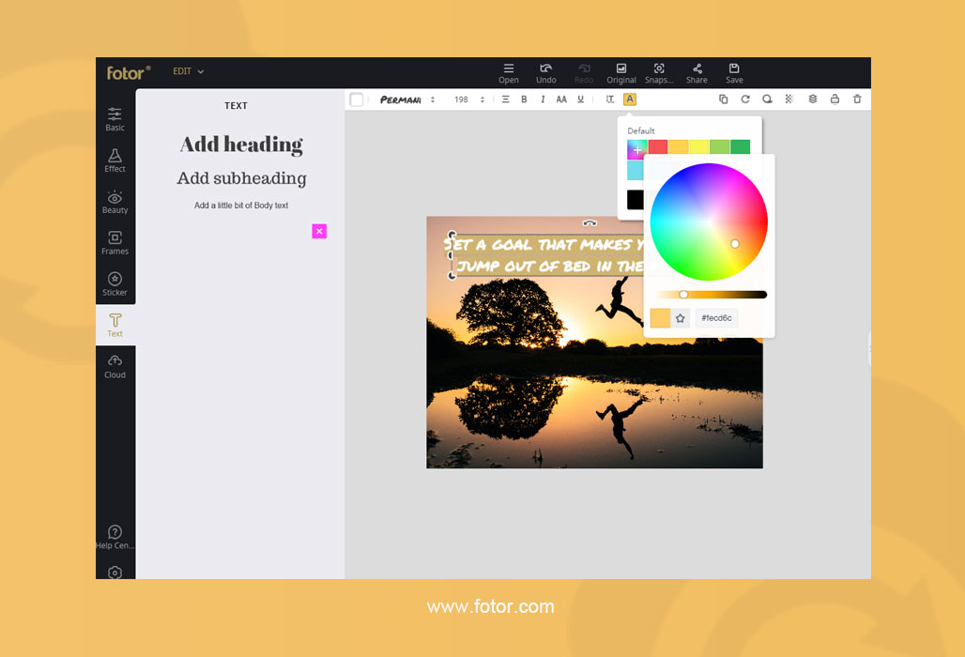Click the Open menu icon
This screenshot has height=657, width=965.
point(509,73)
